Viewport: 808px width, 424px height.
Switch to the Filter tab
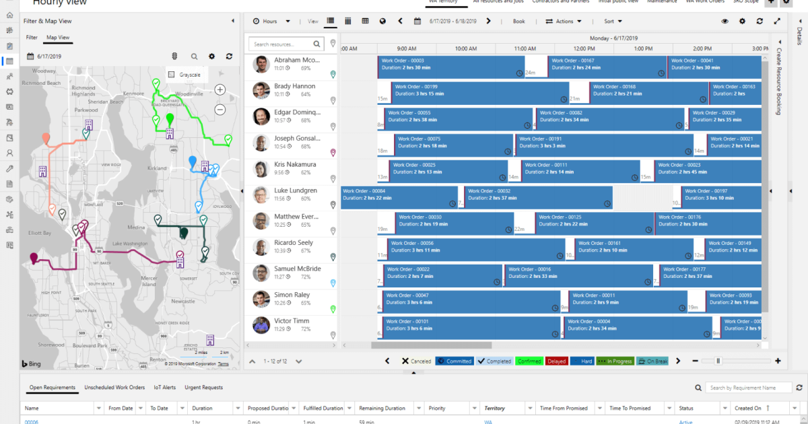tap(32, 38)
